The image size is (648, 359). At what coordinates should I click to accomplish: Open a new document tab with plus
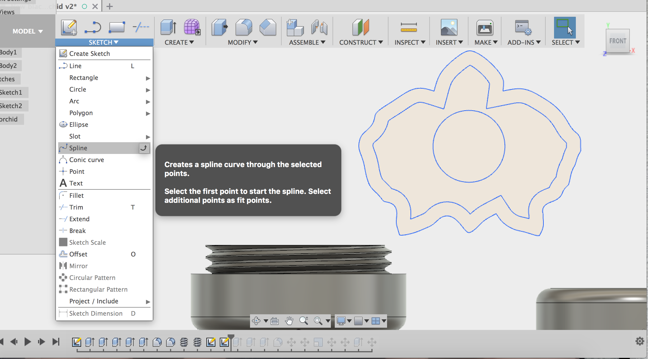pos(110,6)
